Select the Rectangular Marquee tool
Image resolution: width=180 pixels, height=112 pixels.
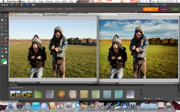click(x=2, y=24)
